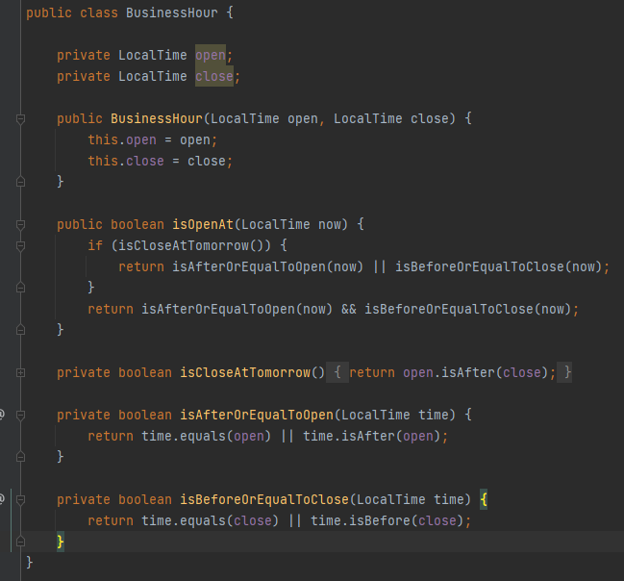The image size is (624, 581).
Task: Click 'time.equals(close)' expression
Action: click(211, 520)
